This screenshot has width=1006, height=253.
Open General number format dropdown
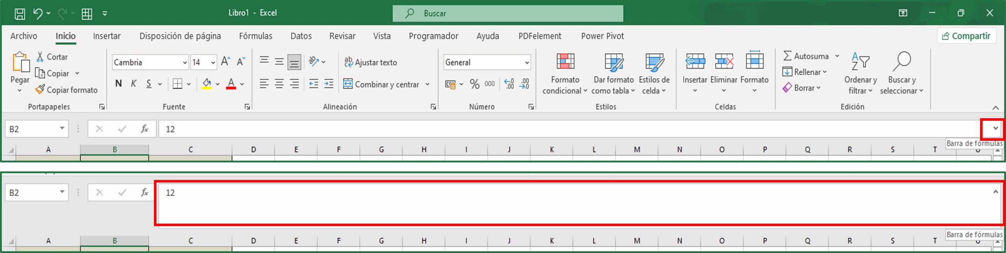click(527, 62)
